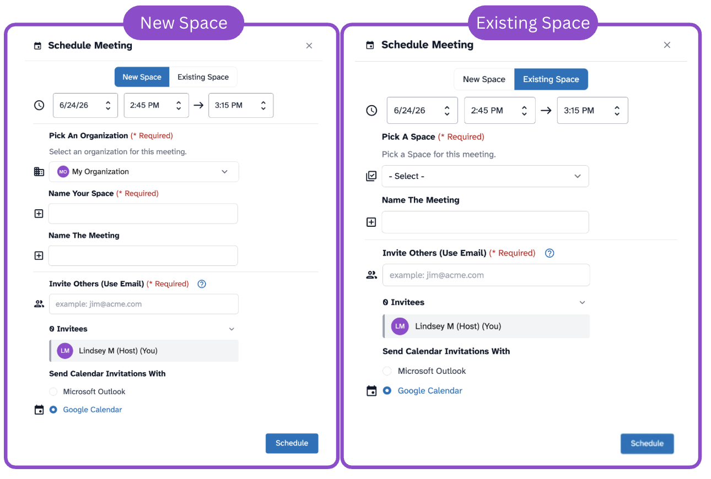Open the My Organization dropdown
Screen dimensions: 711x479
[144, 172]
